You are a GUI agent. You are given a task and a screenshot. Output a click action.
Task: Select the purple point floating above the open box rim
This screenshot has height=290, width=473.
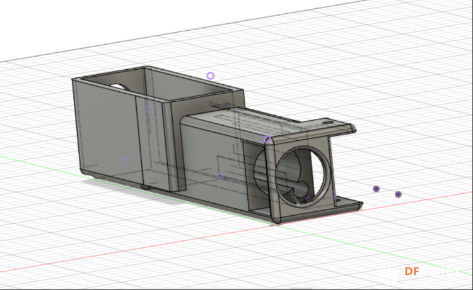click(210, 75)
